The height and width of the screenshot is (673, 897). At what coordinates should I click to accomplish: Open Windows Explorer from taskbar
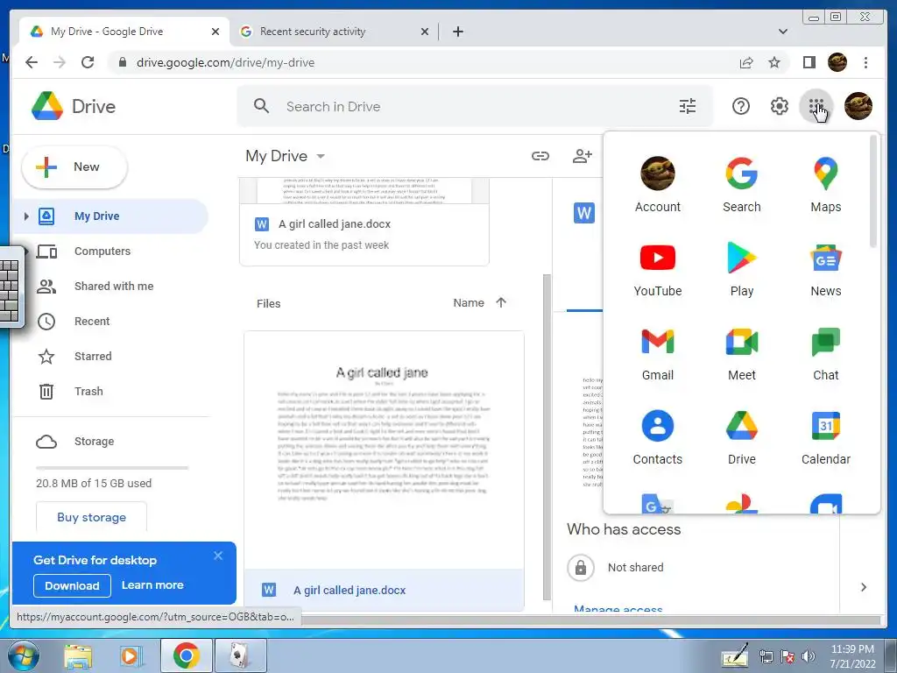tap(77, 655)
